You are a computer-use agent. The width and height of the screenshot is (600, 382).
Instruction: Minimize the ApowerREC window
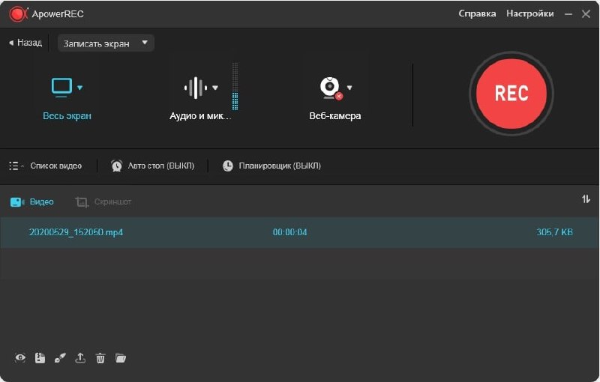tap(568, 14)
